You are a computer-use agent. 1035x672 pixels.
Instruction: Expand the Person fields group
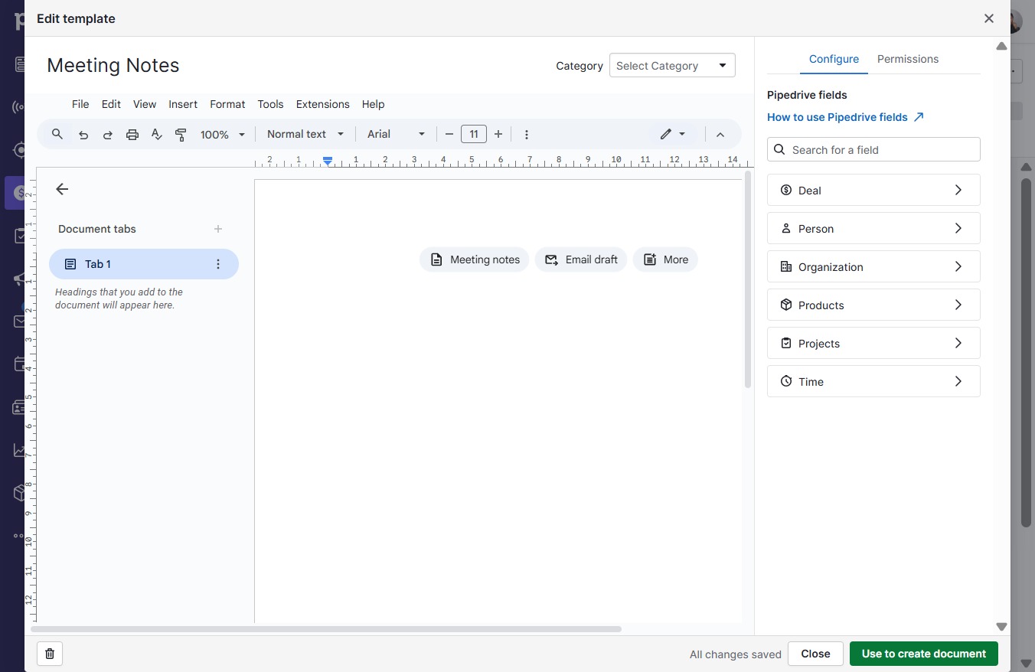point(873,228)
